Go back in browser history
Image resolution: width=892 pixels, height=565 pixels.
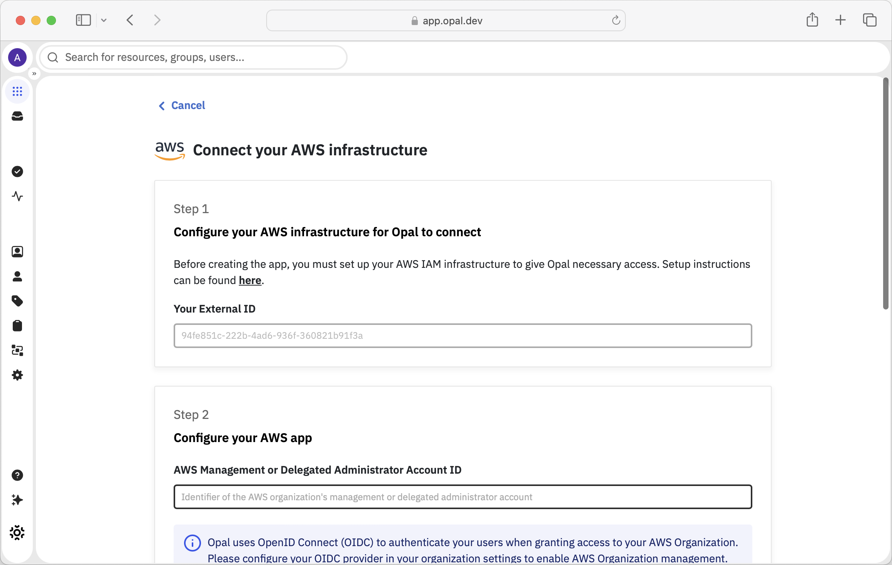[x=130, y=20]
